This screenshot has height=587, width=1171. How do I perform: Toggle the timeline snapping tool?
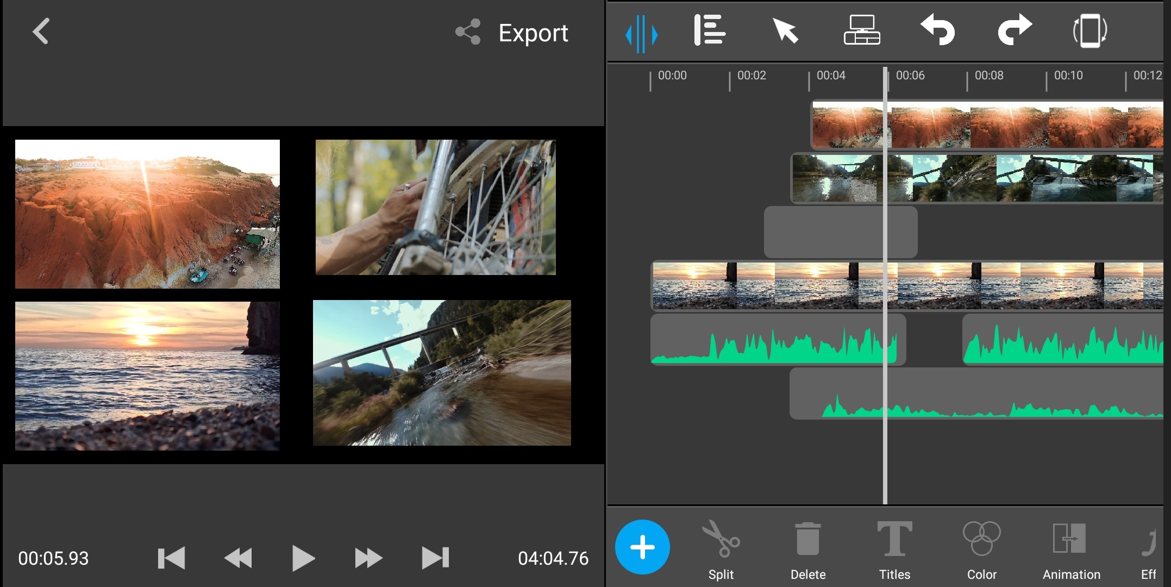[x=641, y=34]
